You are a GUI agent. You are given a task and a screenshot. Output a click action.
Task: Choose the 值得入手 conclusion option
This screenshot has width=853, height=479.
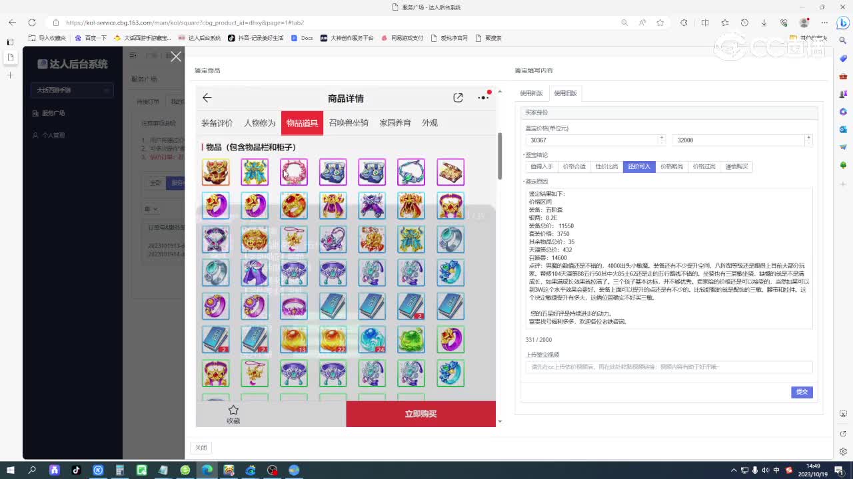(x=541, y=167)
